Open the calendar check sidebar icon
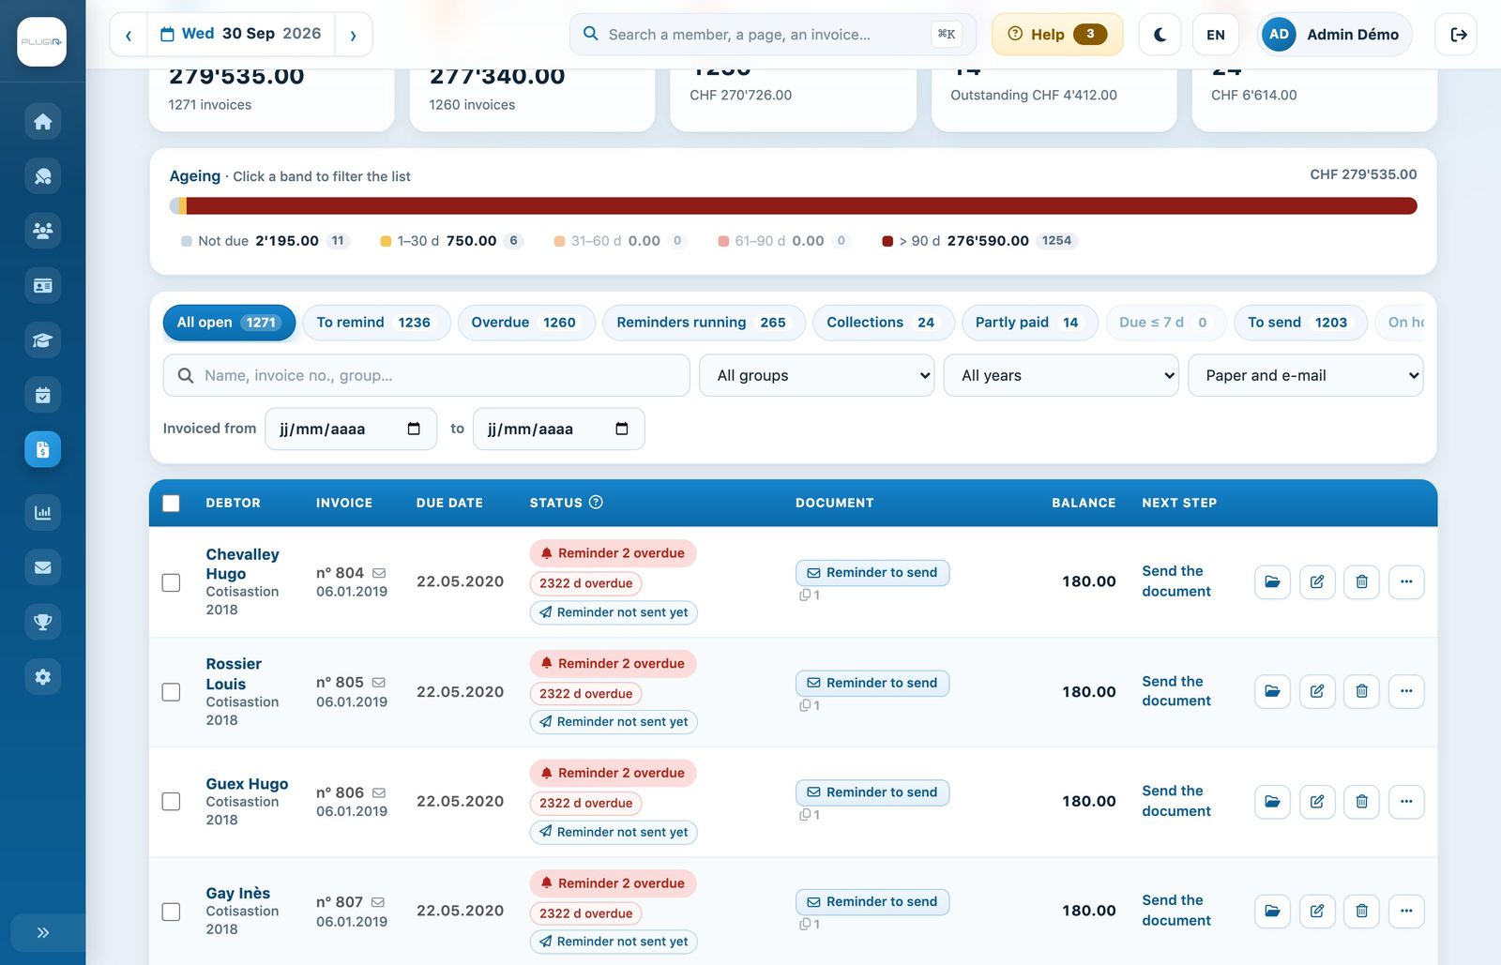Viewport: 1501px width, 965px height. (x=42, y=395)
